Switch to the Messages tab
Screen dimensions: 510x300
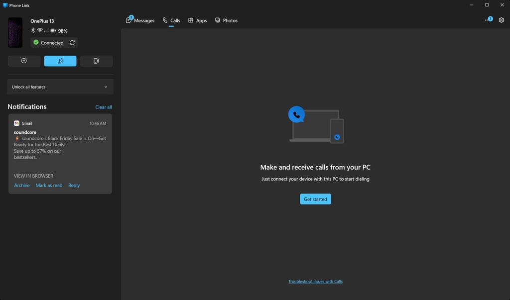coord(140,20)
